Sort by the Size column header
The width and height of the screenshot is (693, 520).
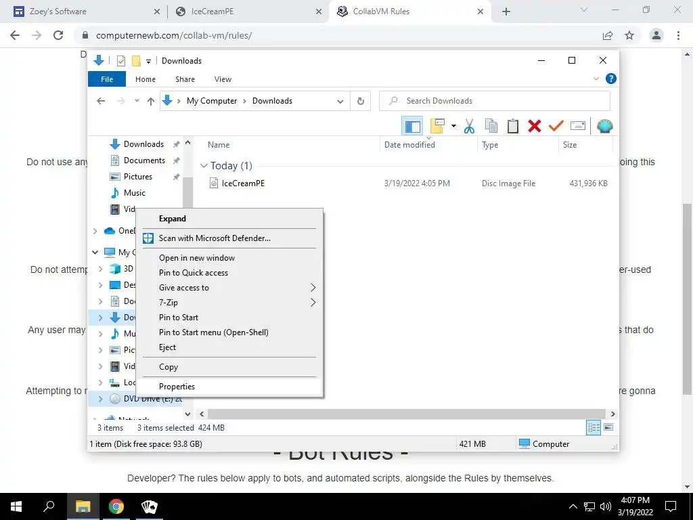(x=570, y=145)
